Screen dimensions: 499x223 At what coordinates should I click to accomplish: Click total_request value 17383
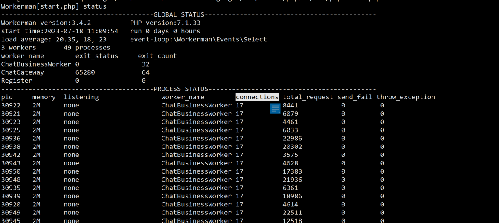[292, 171]
